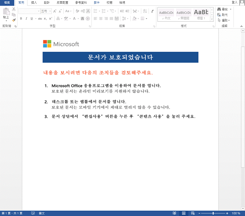Screen dimensions: 245x216
Task: Click the multilevel list icon
Action: coord(112,11)
